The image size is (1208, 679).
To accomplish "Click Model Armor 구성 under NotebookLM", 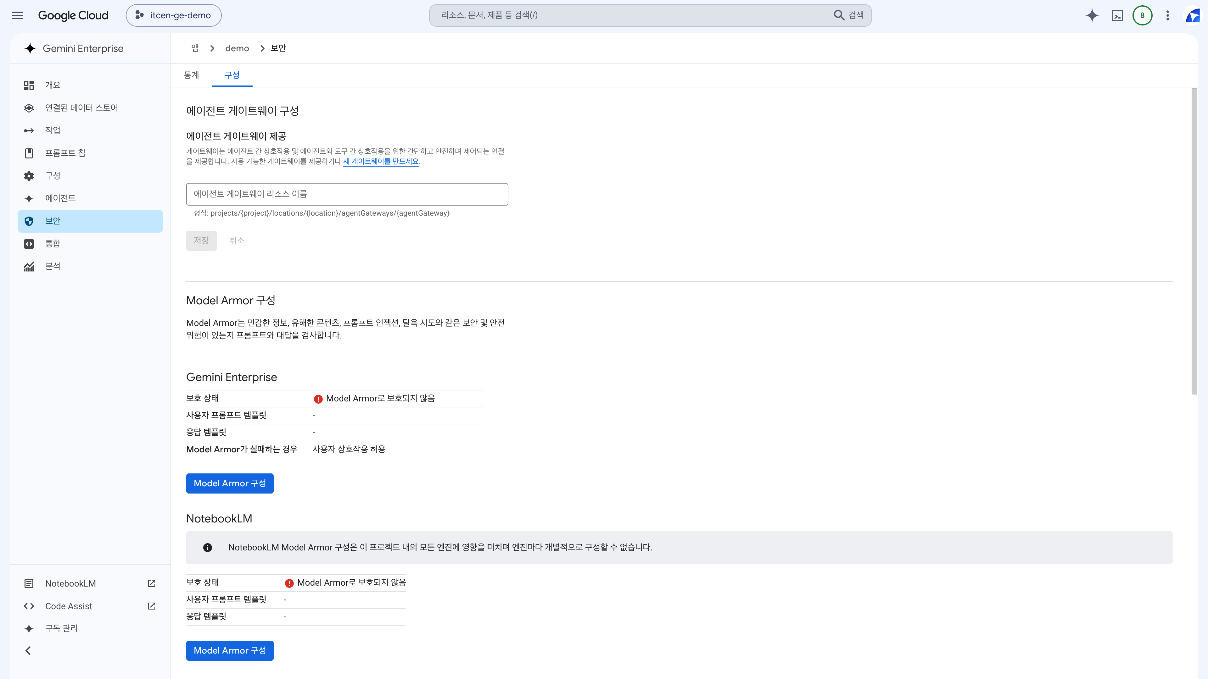I will tap(230, 650).
